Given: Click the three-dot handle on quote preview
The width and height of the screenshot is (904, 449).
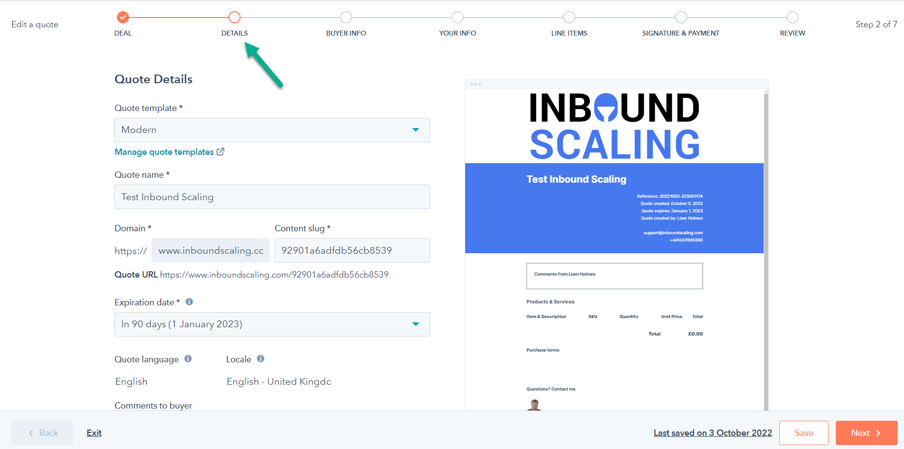Looking at the screenshot, I should pos(475,84).
